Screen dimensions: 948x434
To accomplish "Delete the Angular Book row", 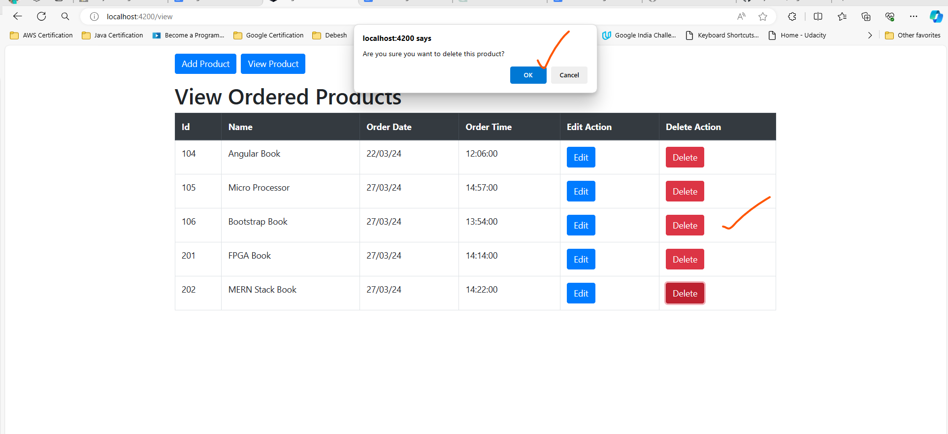I will (x=685, y=157).
